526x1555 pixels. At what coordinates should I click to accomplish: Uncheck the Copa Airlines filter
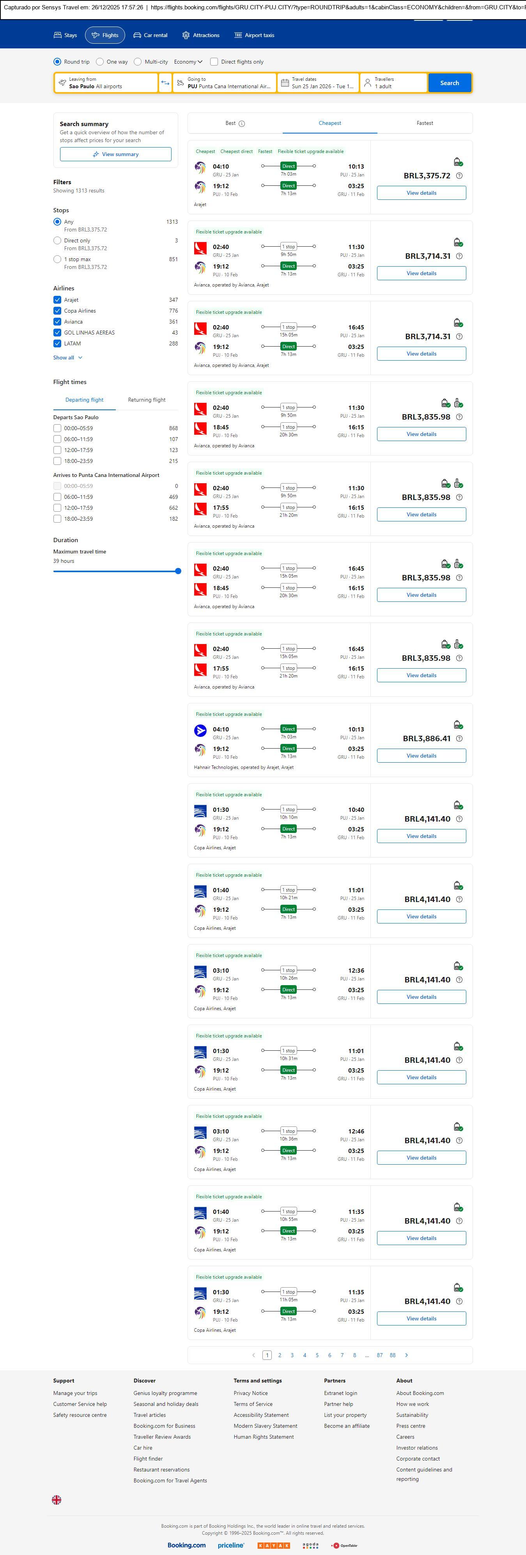pyautogui.click(x=57, y=311)
